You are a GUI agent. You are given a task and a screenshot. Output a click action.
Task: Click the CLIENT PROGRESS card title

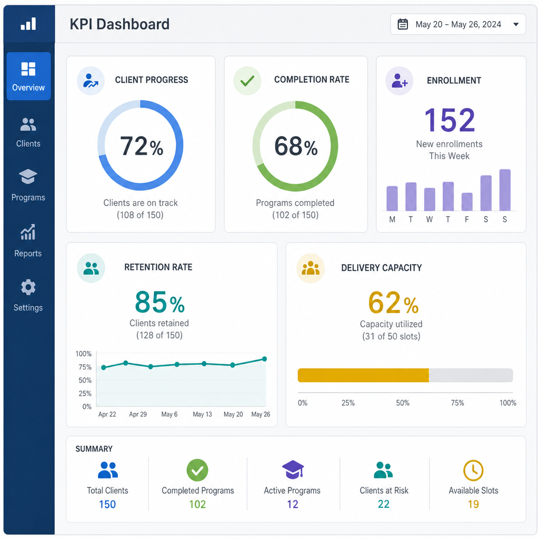click(152, 80)
